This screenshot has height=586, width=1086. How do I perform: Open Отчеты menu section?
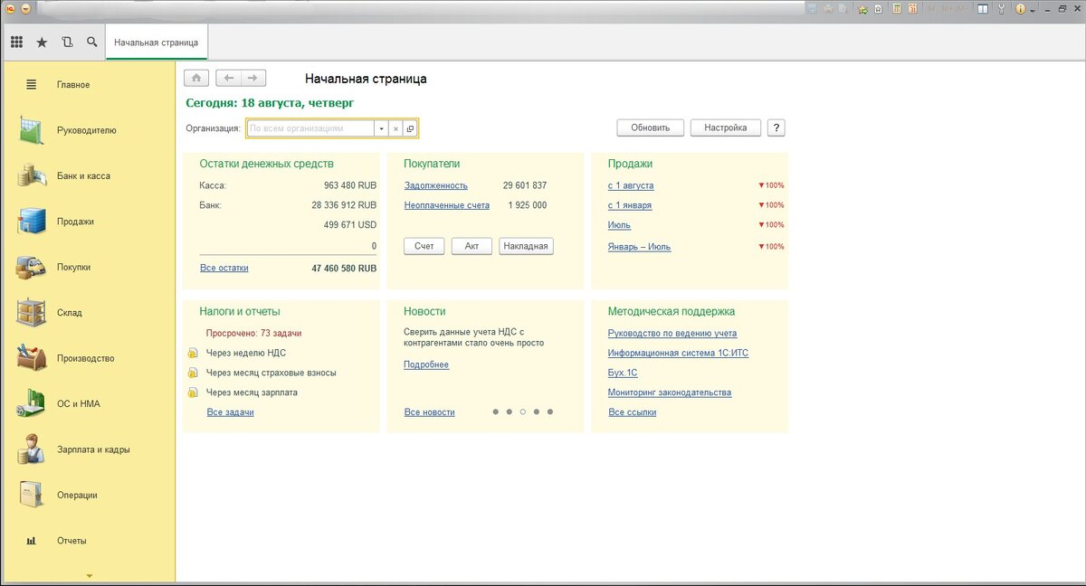point(71,541)
